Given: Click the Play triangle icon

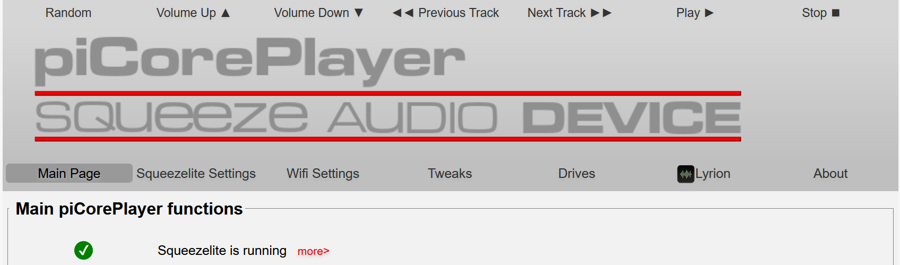Looking at the screenshot, I should tap(709, 13).
